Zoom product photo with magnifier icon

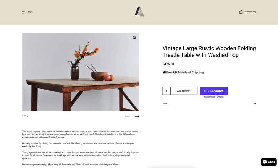pos(134,37)
